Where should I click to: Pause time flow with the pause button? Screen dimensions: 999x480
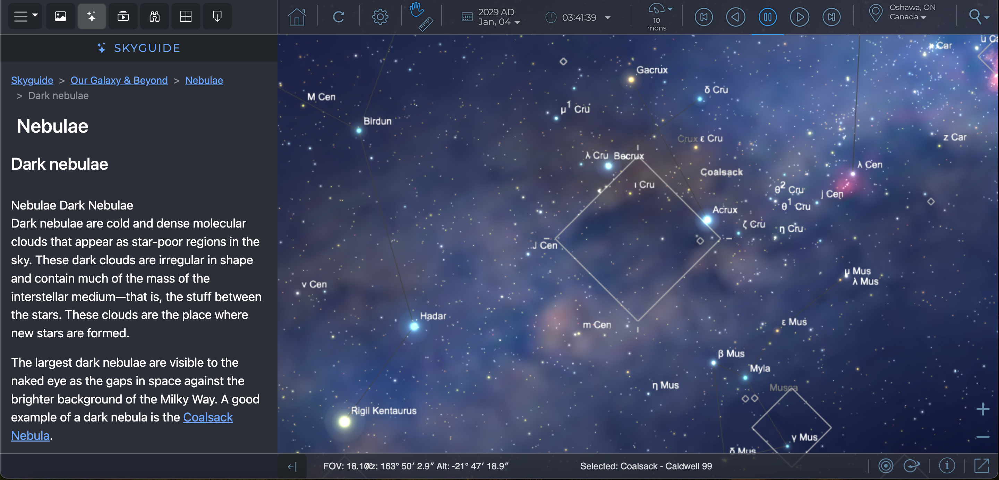tap(768, 17)
